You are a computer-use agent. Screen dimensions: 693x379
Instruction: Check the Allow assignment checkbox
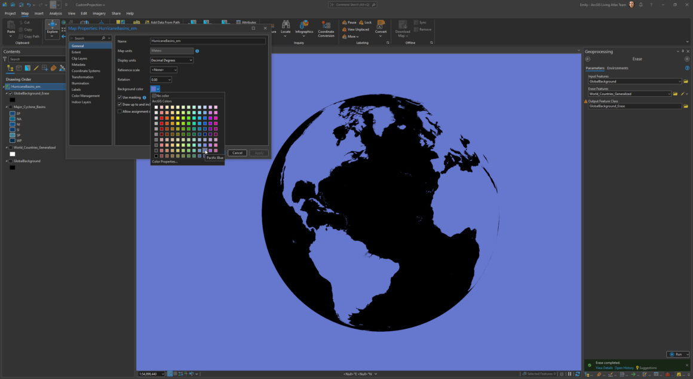coord(119,111)
